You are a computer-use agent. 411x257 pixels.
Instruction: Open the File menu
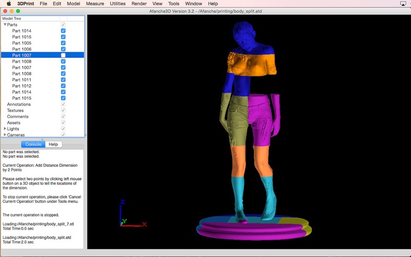[43, 4]
